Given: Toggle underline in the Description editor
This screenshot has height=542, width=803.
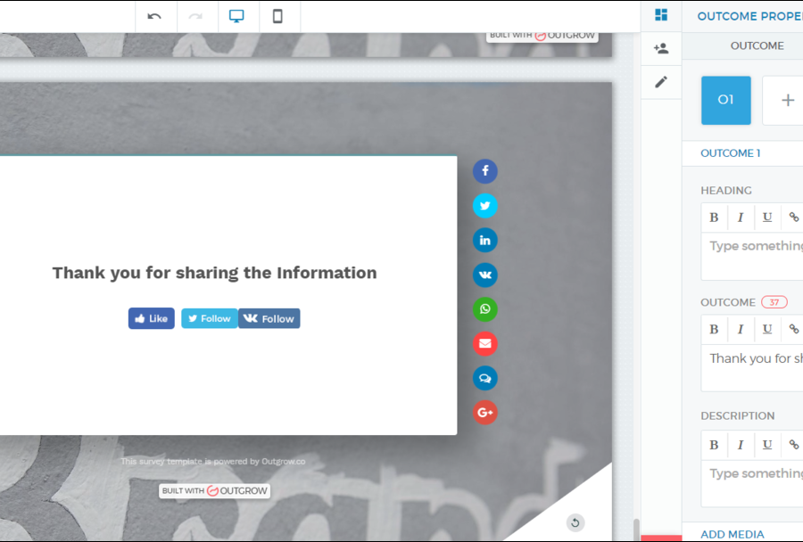Looking at the screenshot, I should 766,444.
